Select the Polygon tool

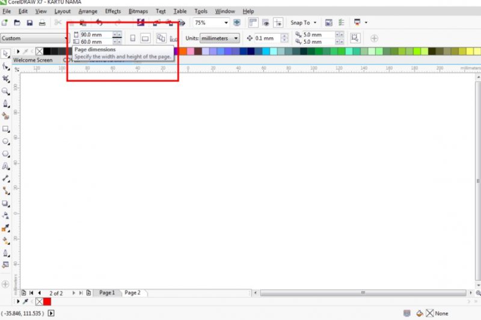coord(5,154)
